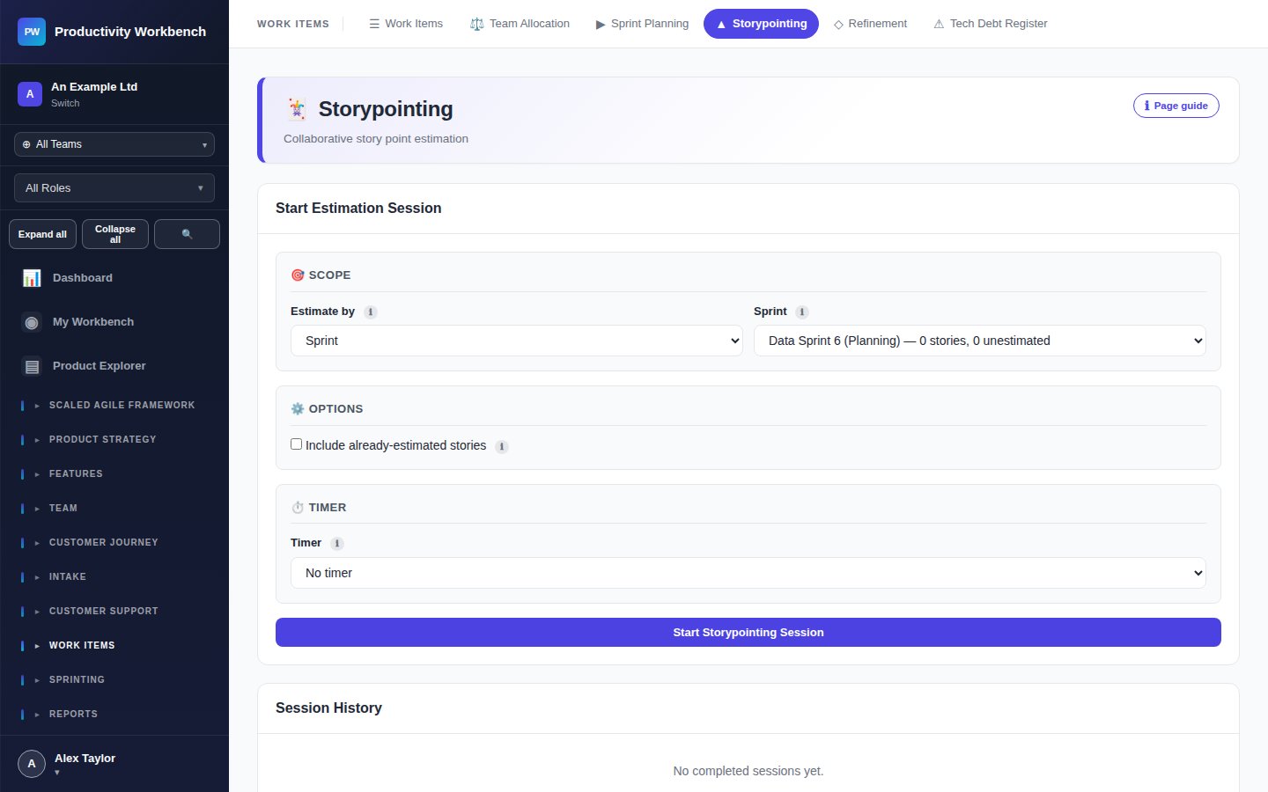Screen dimensions: 1268x792
Task: Click the Switch organization link
Action: [x=65, y=103]
